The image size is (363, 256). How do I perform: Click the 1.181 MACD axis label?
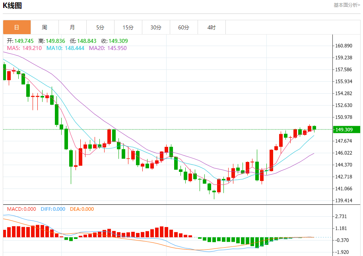(341, 228)
